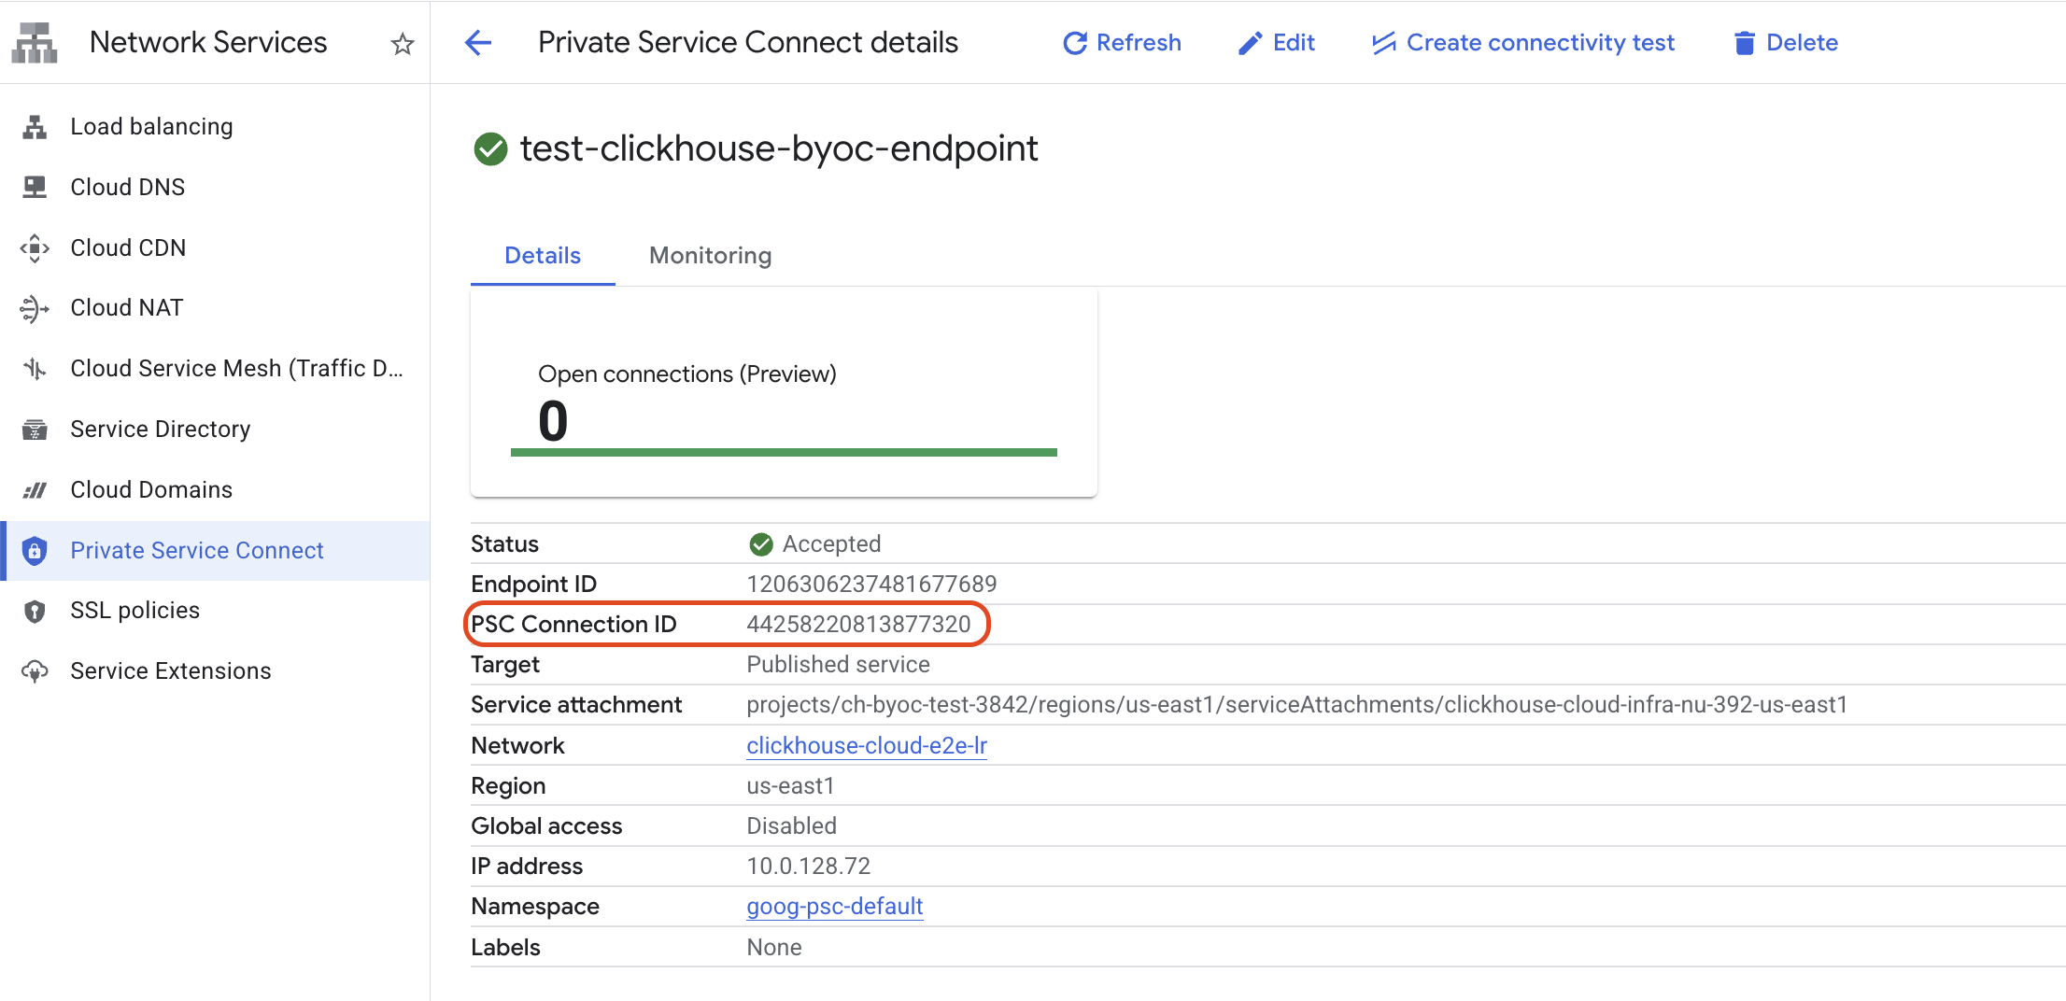
Task: Select Service Extensions
Action: click(x=170, y=670)
